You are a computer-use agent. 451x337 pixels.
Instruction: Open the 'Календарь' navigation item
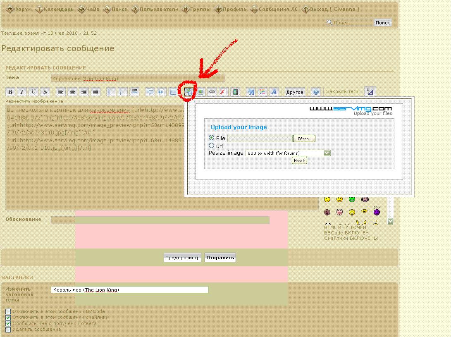55,9
